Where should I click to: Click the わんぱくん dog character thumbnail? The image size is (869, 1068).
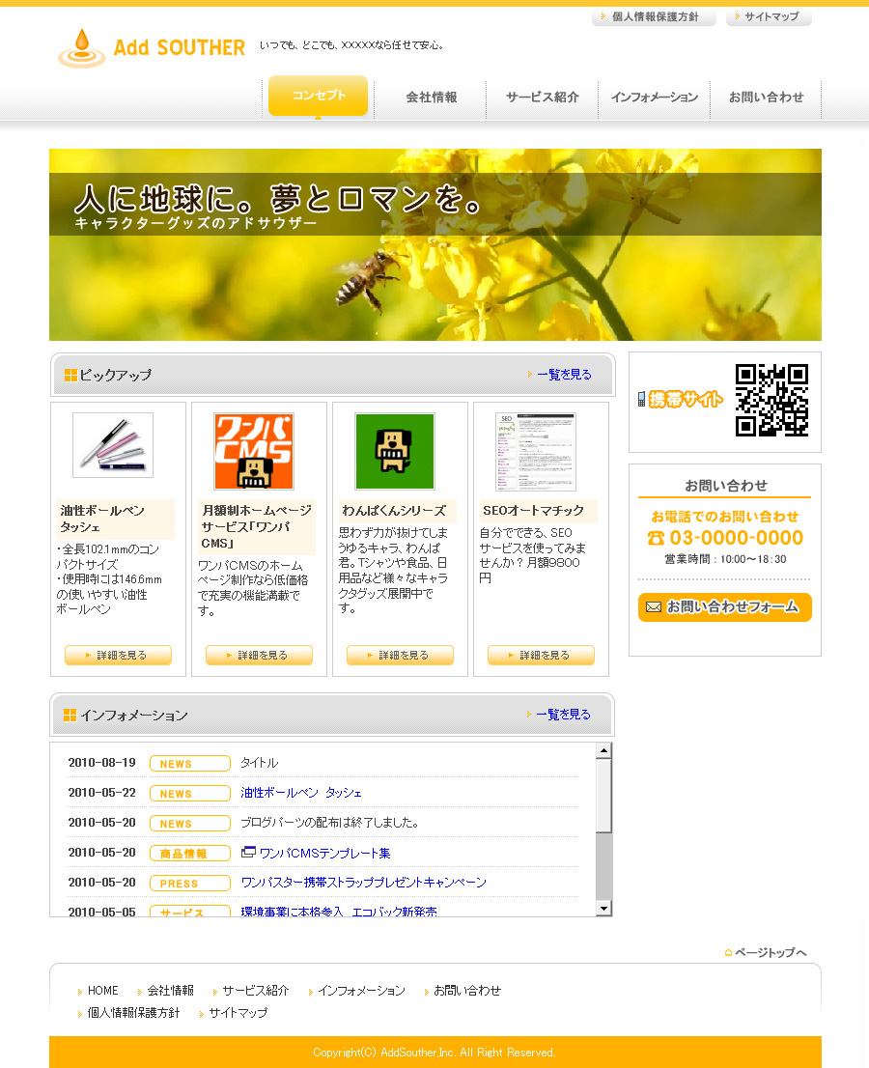click(395, 451)
